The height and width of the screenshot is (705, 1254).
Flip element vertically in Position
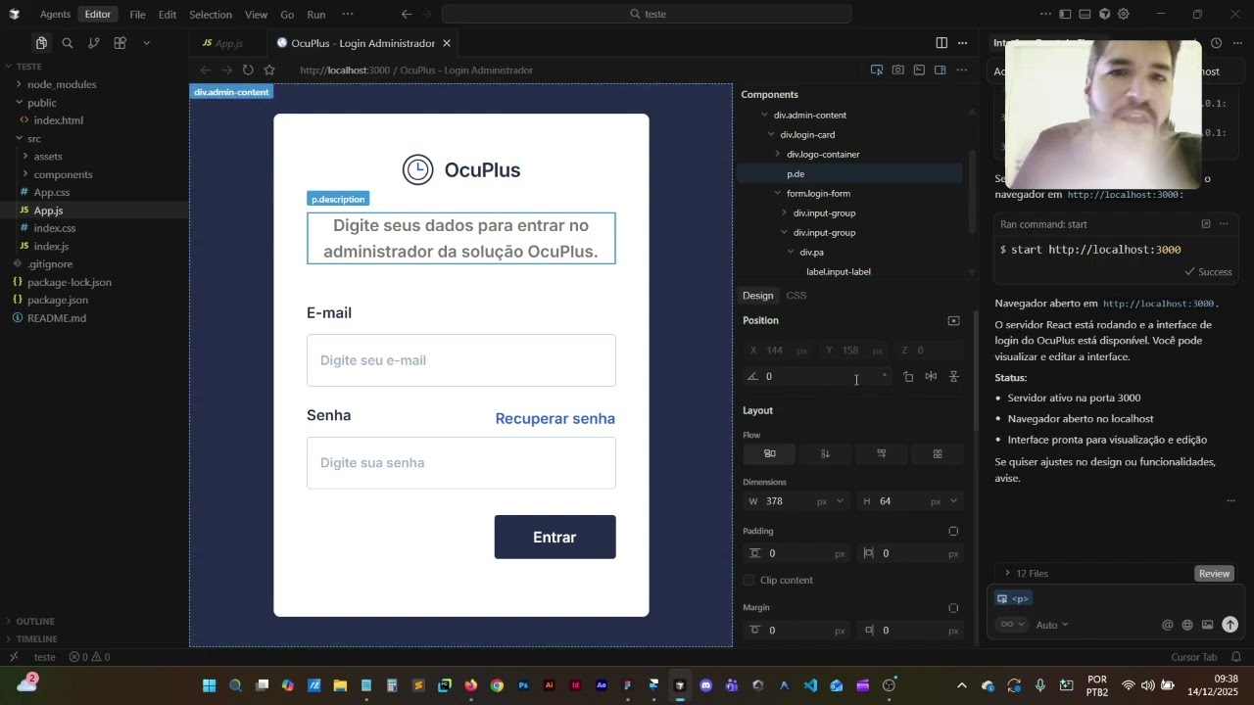click(954, 377)
